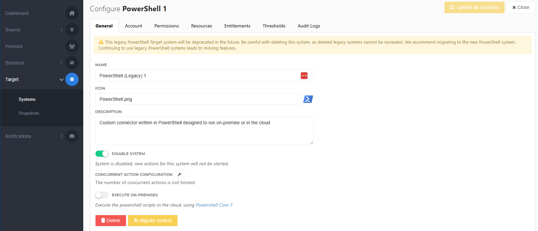The height and width of the screenshot is (231, 538).
Task: Open concurrent action configuration wrench
Action: 179,174
